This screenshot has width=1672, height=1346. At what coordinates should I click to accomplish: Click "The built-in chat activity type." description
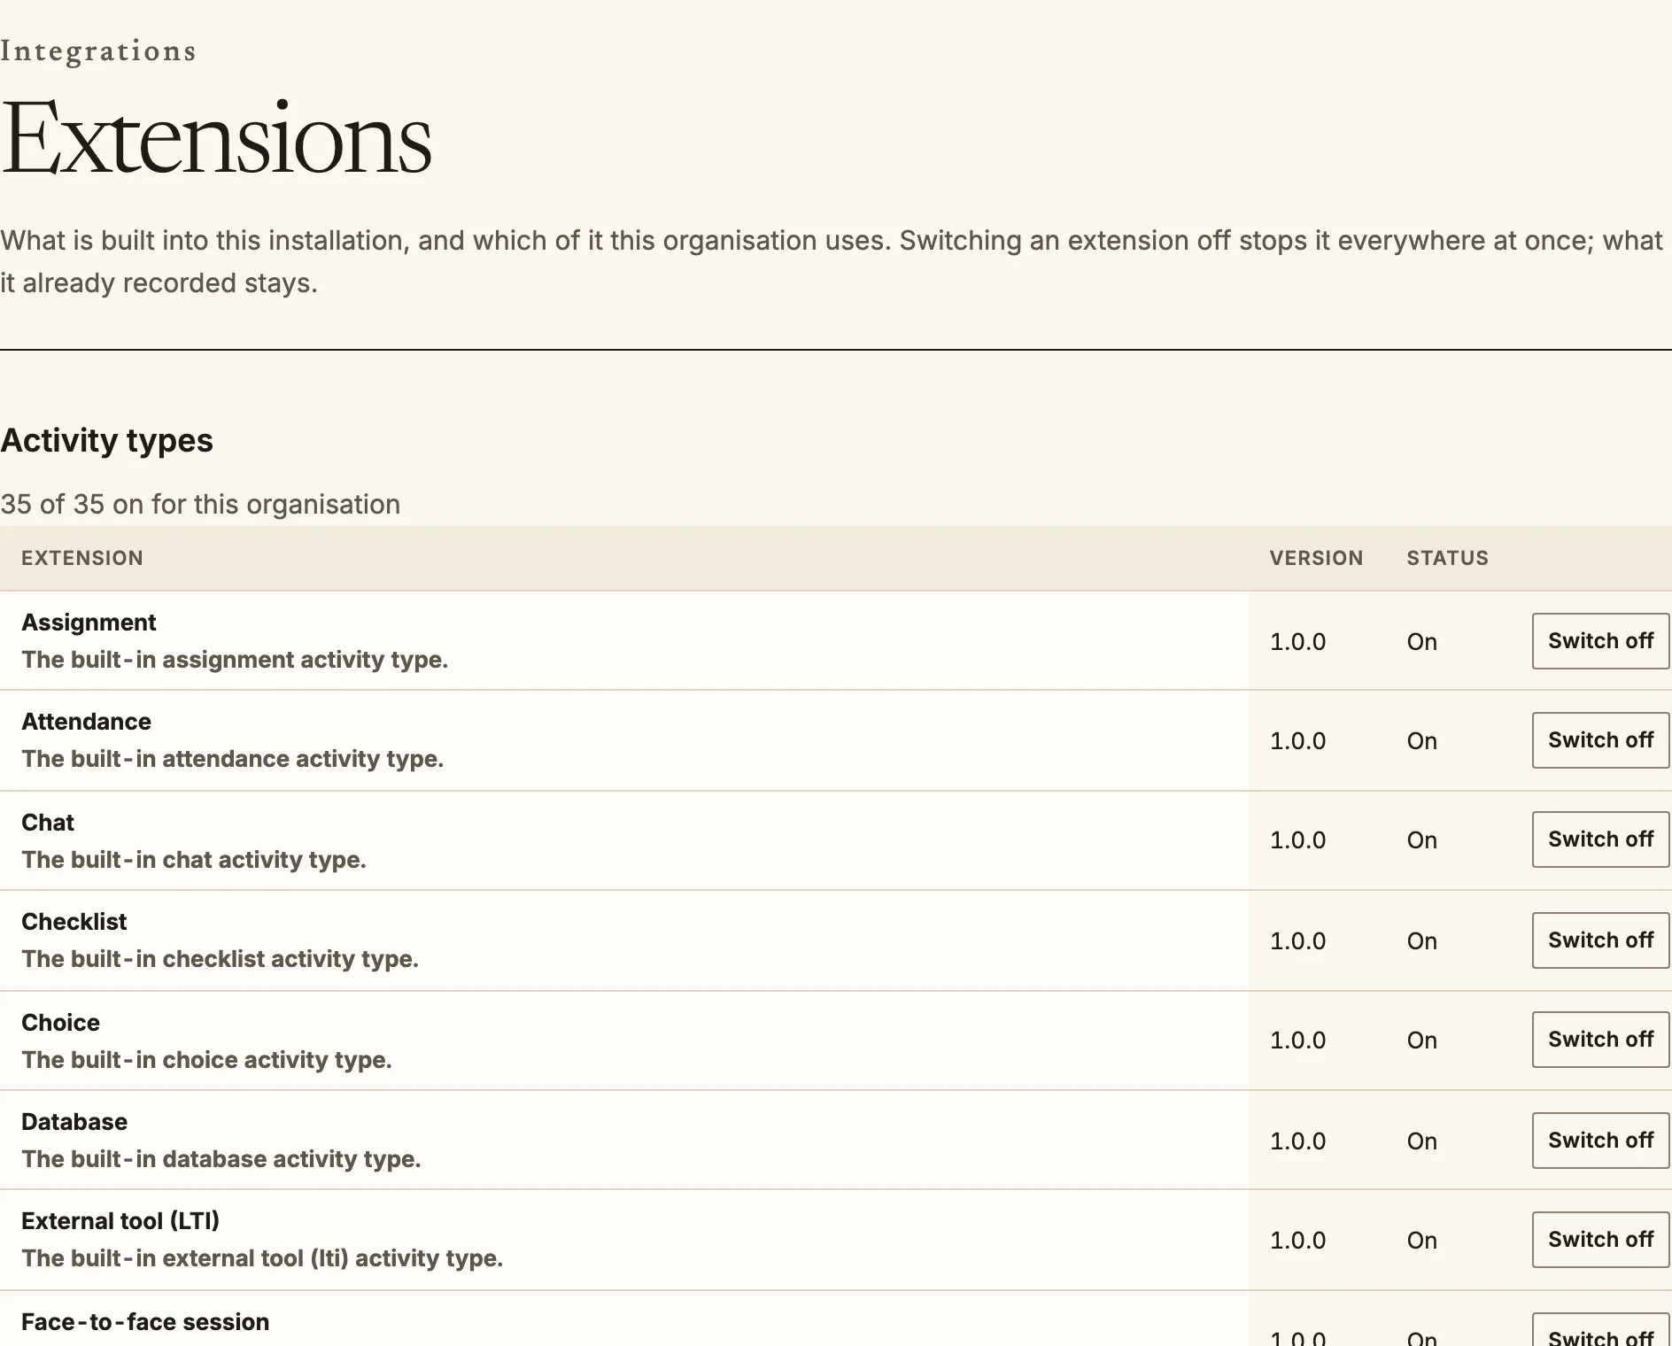[194, 860]
